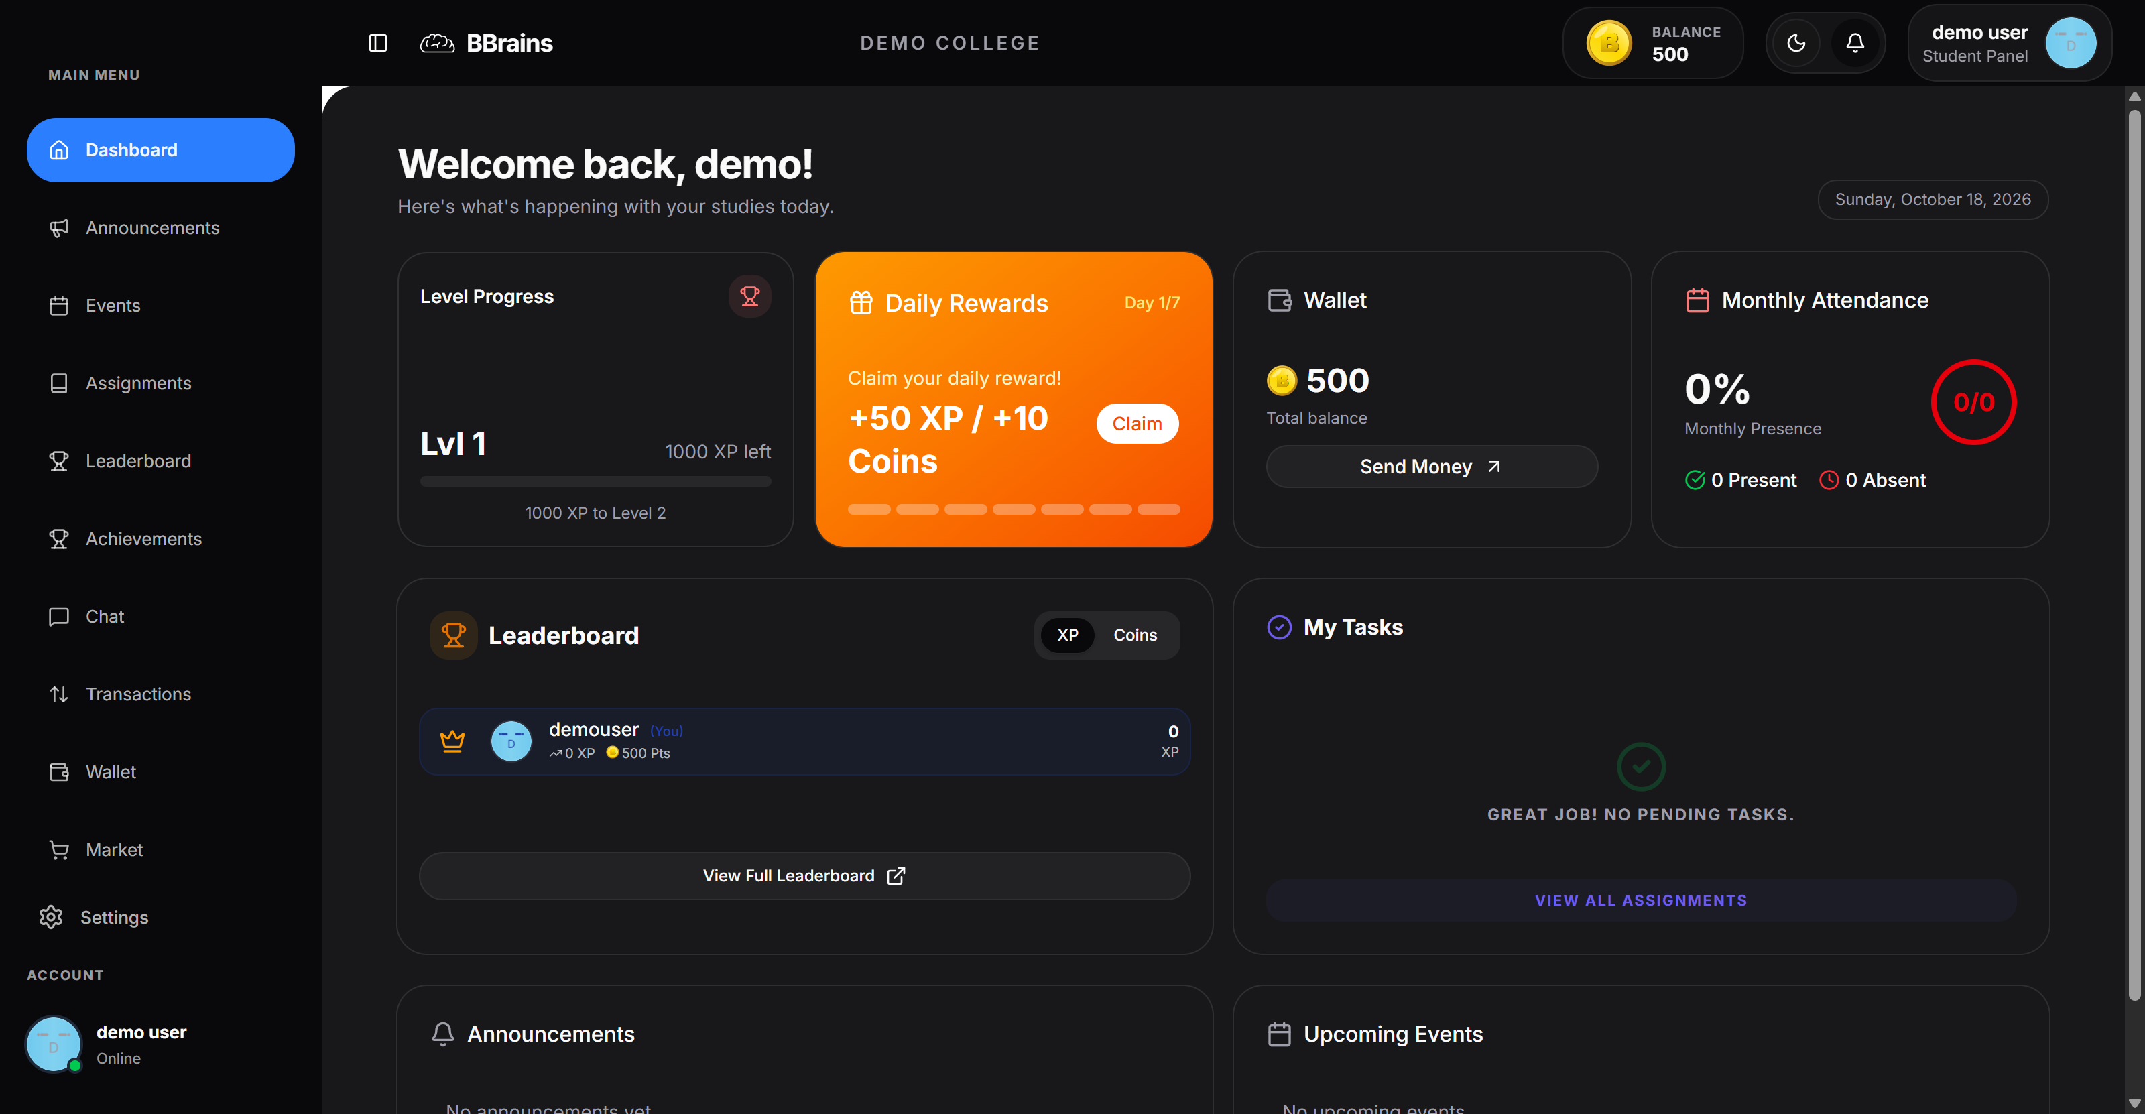Open Dashboard in the main menu
Viewport: 2145px width, 1114px height.
pyautogui.click(x=161, y=150)
